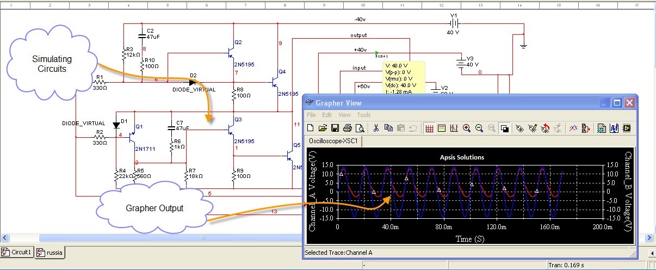Select resistor R7 18kΩ in schematic
Image resolution: width=656 pixels, height=270 pixels.
point(187,176)
